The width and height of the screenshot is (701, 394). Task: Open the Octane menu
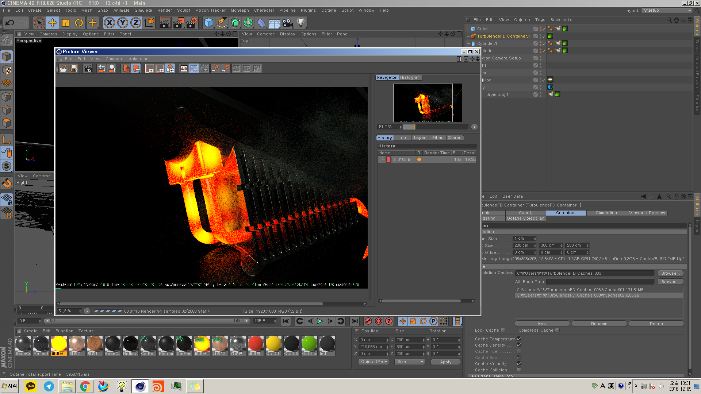[x=329, y=10]
